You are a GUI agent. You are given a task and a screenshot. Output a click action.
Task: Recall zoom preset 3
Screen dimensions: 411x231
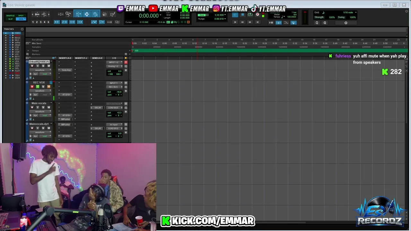40,22
